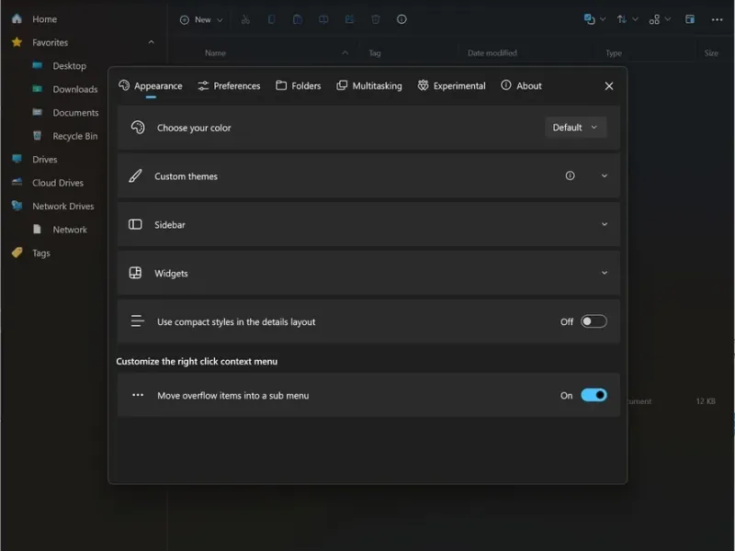Collapse the Favorites section chevron
Image resolution: width=735 pixels, height=551 pixels.
(x=152, y=42)
